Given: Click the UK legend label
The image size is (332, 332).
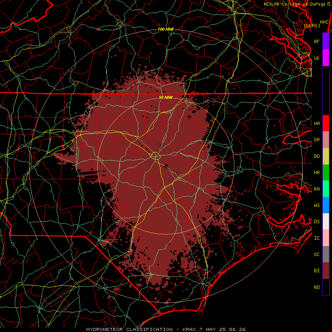Looking at the screenshot, I should point(317,58).
